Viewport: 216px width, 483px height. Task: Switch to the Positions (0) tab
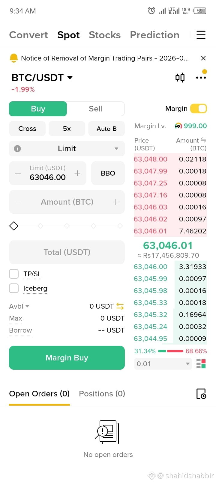point(102,394)
